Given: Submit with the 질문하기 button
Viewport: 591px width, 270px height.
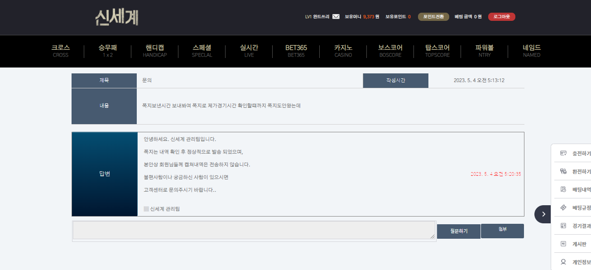Looking at the screenshot, I should point(458,231).
